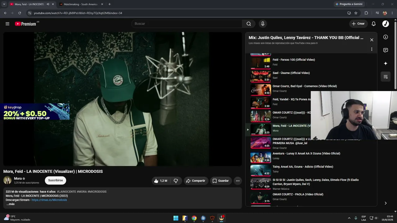Viewport: 397px width, 223px height.
Task: Open the Chrome three-dot menu
Action: 393,13
